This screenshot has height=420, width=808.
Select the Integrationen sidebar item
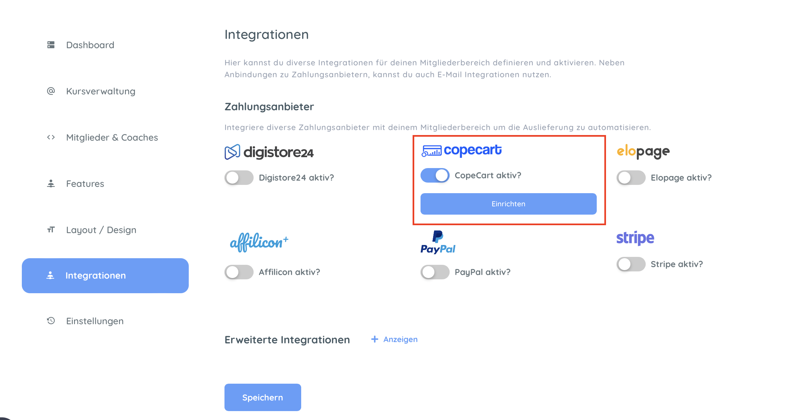(105, 275)
